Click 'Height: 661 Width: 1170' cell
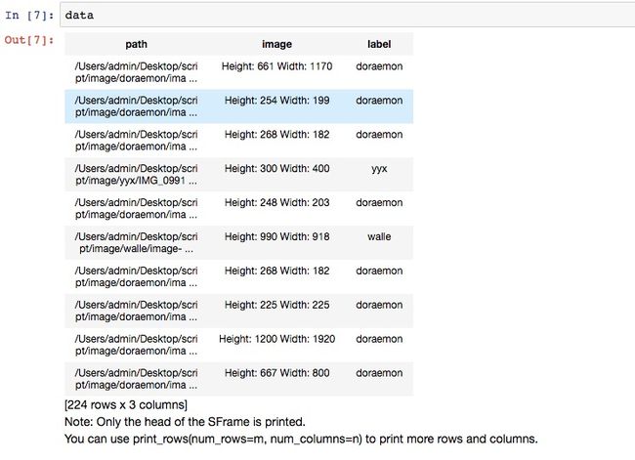 (x=277, y=66)
